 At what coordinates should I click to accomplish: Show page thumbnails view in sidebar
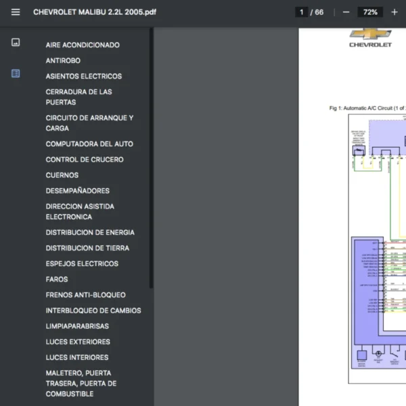(x=16, y=43)
